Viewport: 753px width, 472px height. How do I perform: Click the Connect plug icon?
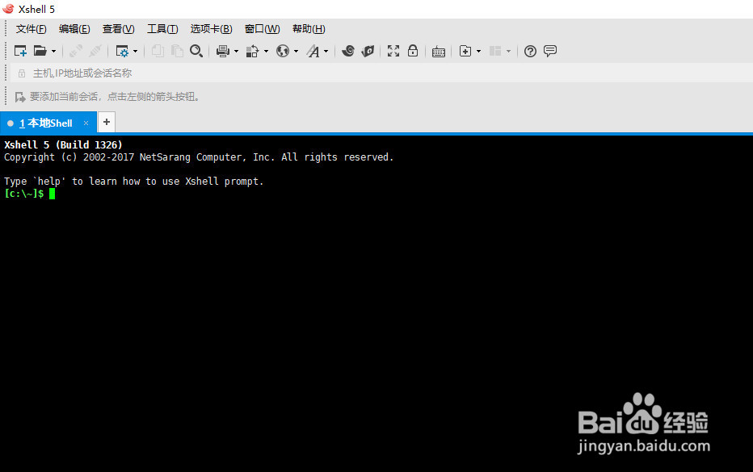click(75, 51)
